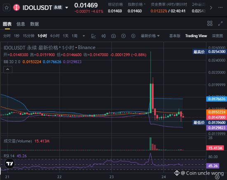Switch to Trading View chart mode
Screen dimensions: 227x180
pos(196,36)
